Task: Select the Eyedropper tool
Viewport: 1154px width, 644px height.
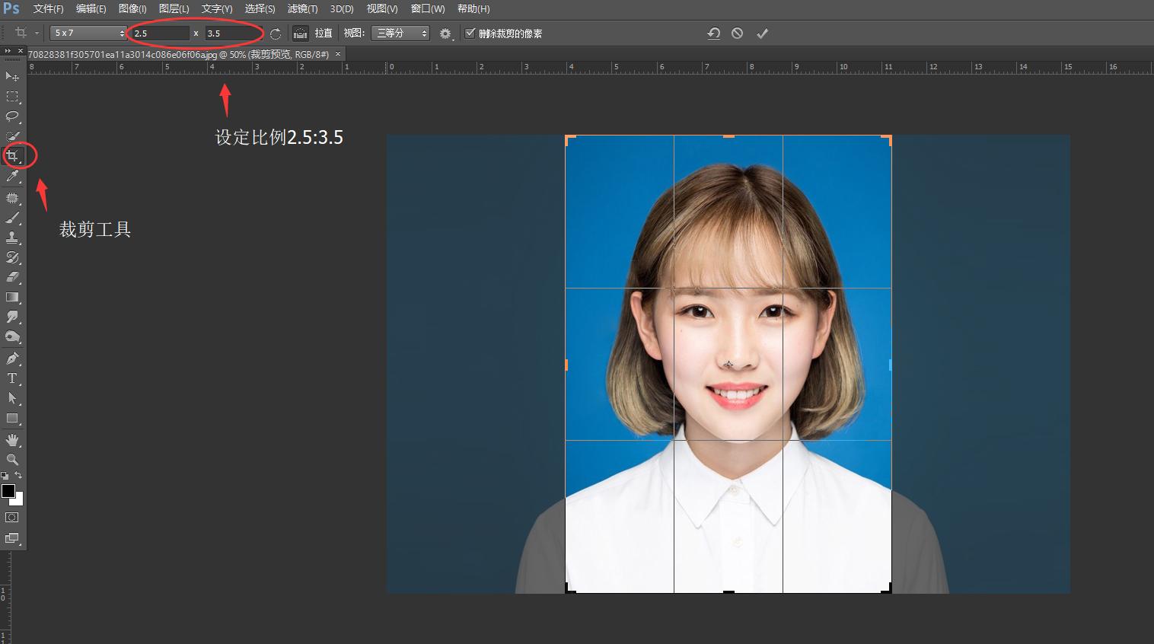Action: 12,176
